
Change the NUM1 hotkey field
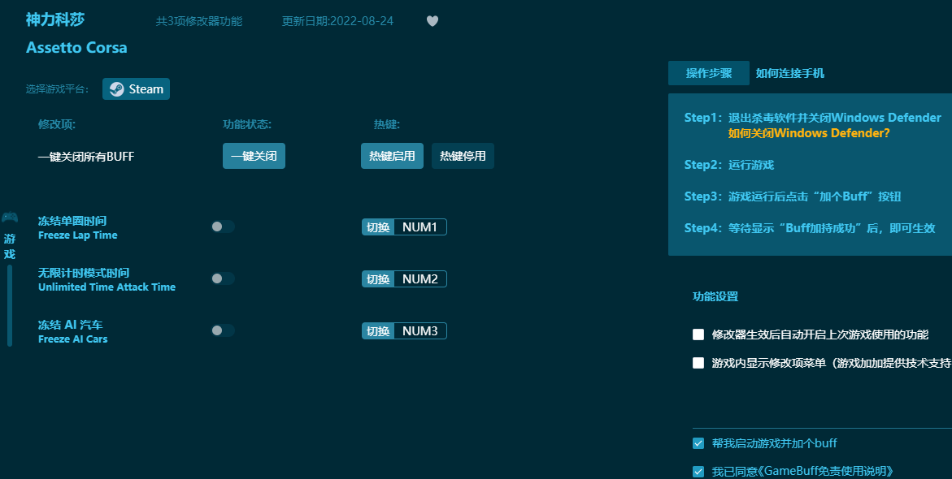(x=420, y=227)
